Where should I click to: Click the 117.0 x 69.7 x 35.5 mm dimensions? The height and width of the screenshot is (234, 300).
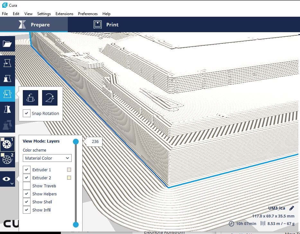[273, 216]
